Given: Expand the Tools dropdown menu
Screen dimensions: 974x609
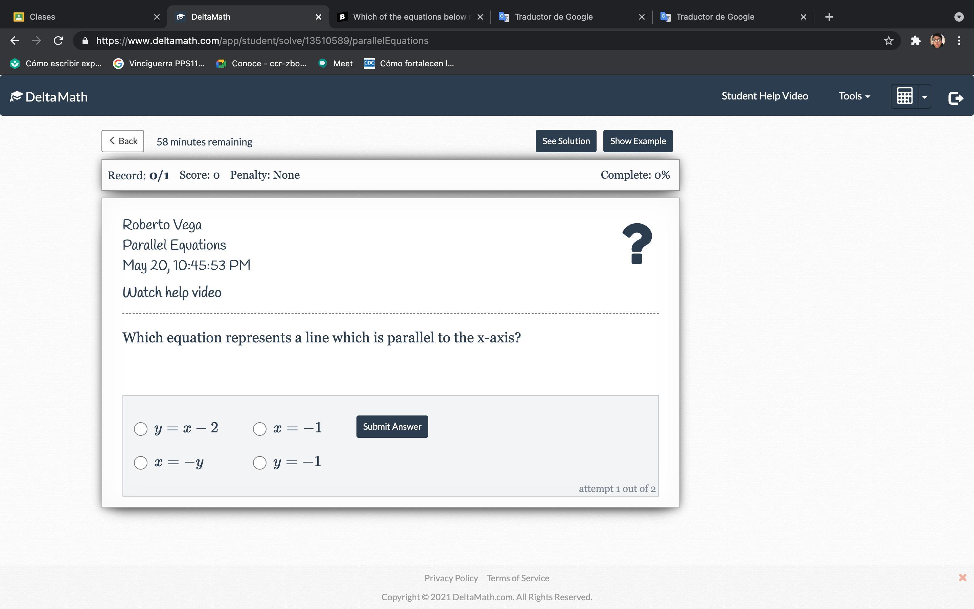Looking at the screenshot, I should coord(854,96).
